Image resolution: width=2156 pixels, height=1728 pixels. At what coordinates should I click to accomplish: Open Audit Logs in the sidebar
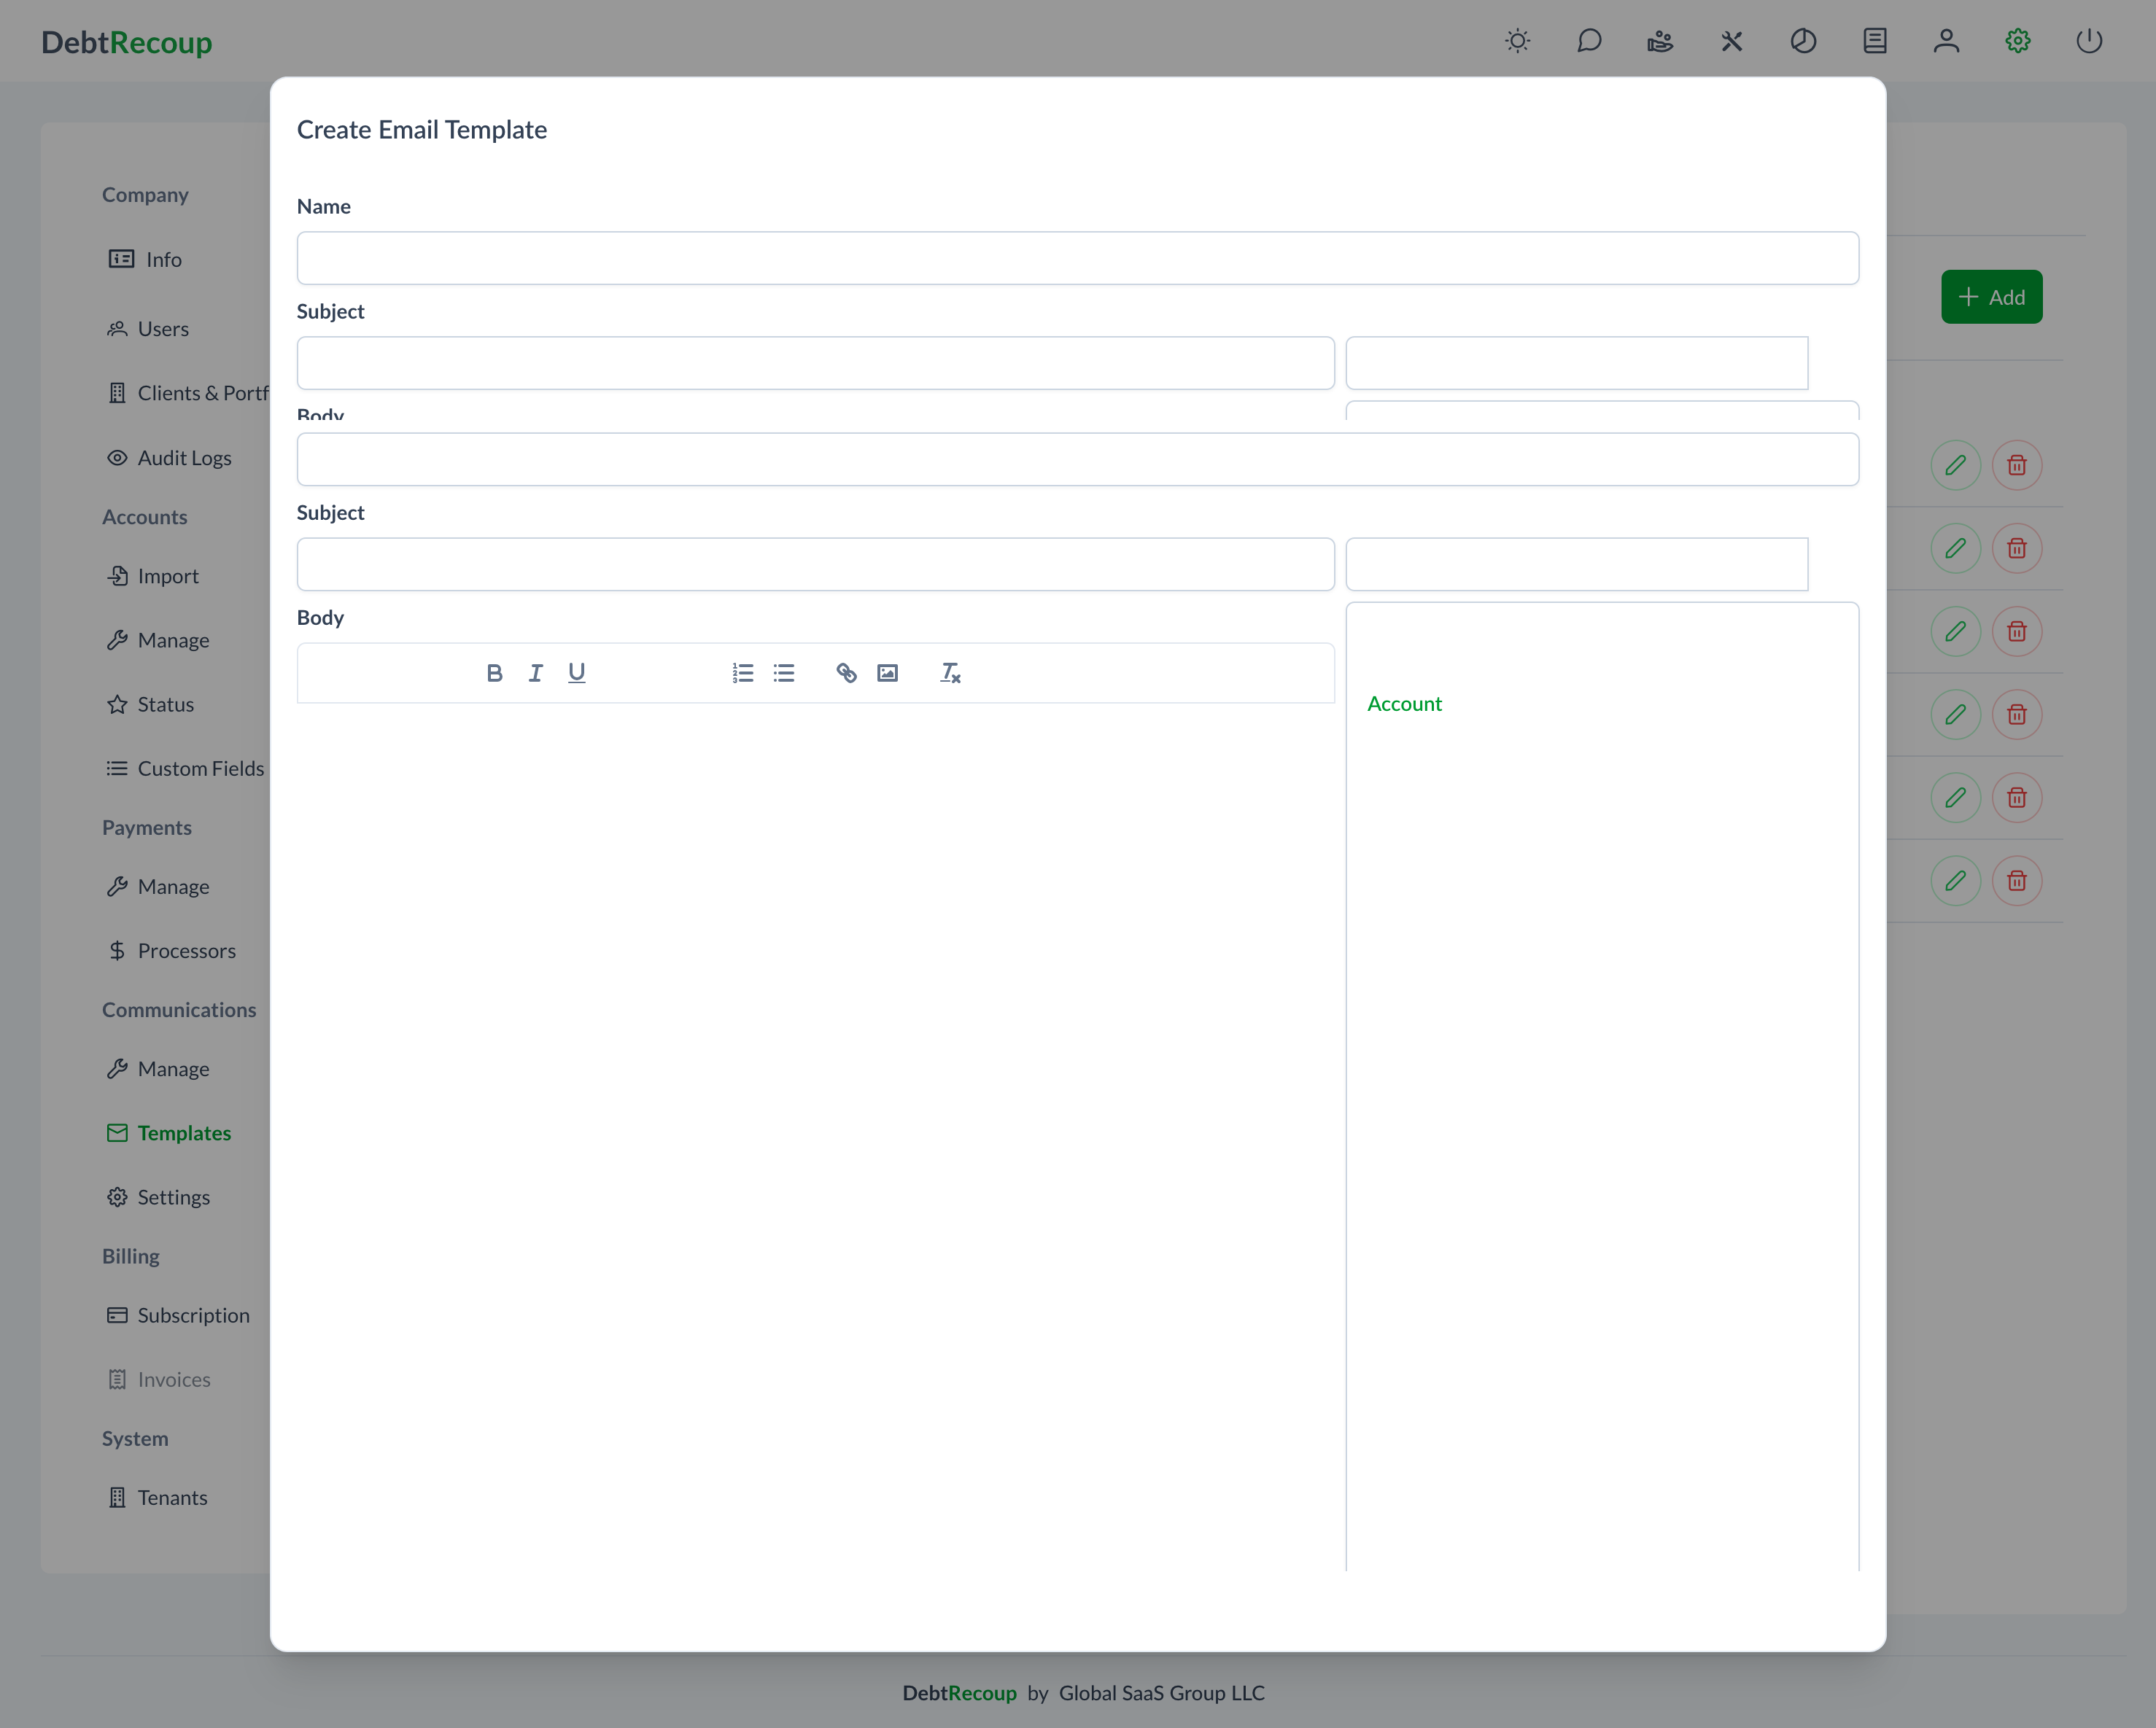click(x=184, y=458)
